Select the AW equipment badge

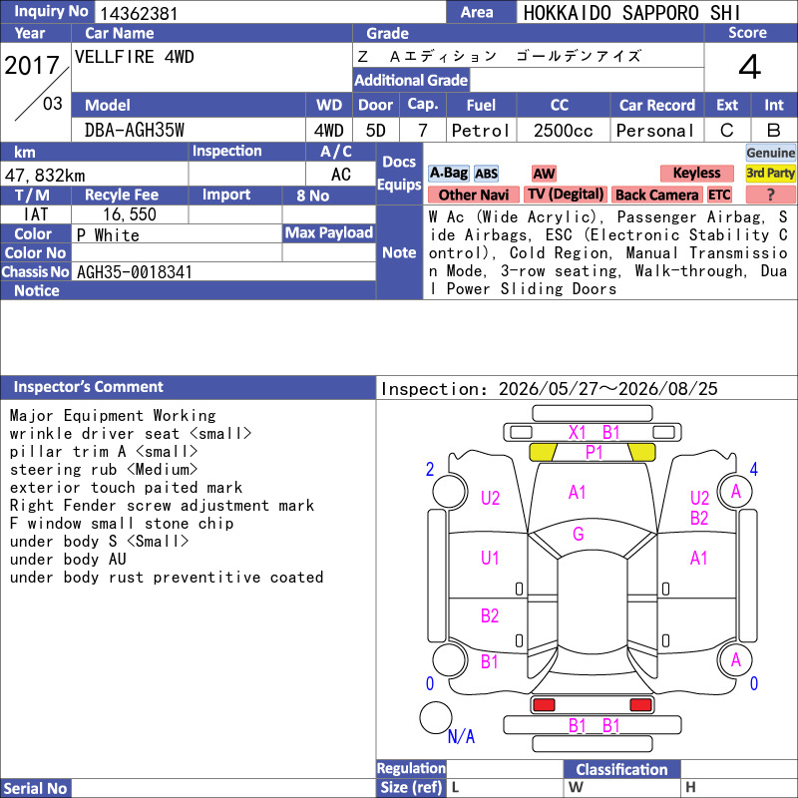[544, 174]
